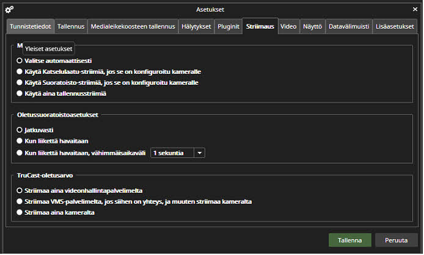Select Striimaa aina kameralta option
424x255 pixels.
click(x=20, y=212)
